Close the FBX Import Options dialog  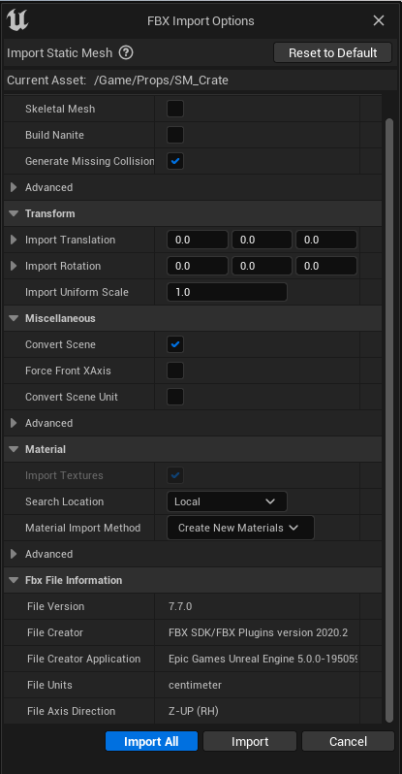(379, 20)
